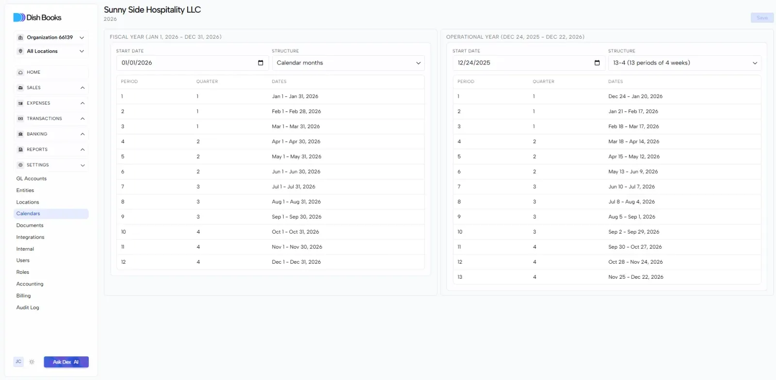The width and height of the screenshot is (776, 380).
Task: Click the Settings gear icon
Action: [20, 165]
